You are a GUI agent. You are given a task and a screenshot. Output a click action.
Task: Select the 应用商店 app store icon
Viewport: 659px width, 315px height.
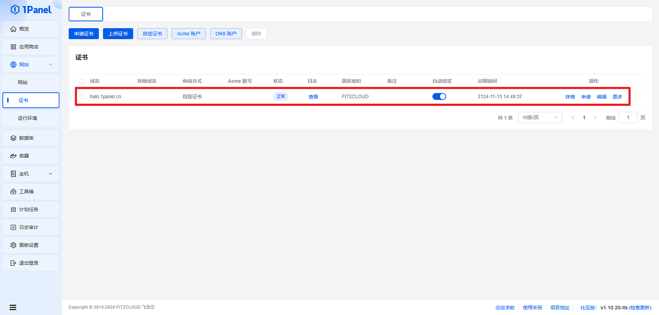[x=31, y=46]
